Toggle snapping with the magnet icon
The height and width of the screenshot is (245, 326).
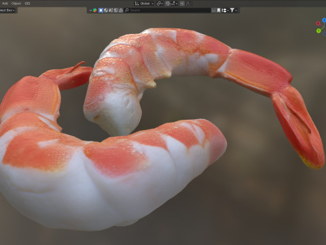168,3
